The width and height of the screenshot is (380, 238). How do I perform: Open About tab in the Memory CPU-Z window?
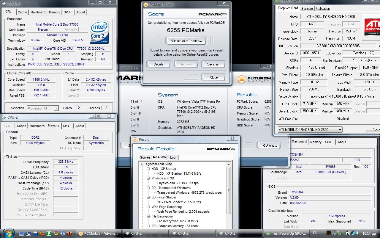click(x=80, y=126)
